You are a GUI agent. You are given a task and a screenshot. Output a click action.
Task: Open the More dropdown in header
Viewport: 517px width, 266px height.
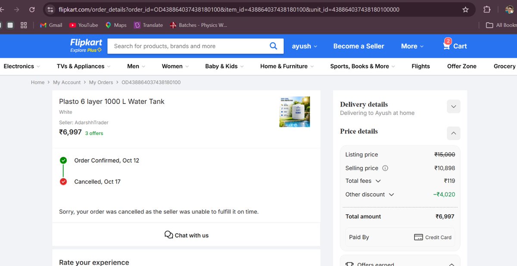pyautogui.click(x=412, y=46)
